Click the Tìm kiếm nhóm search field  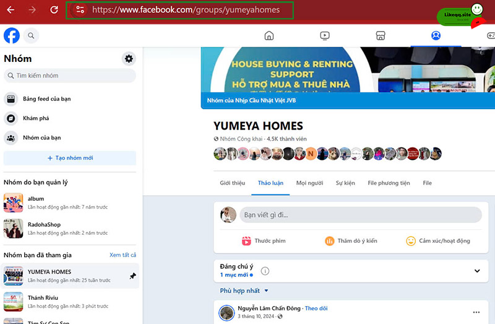70,76
